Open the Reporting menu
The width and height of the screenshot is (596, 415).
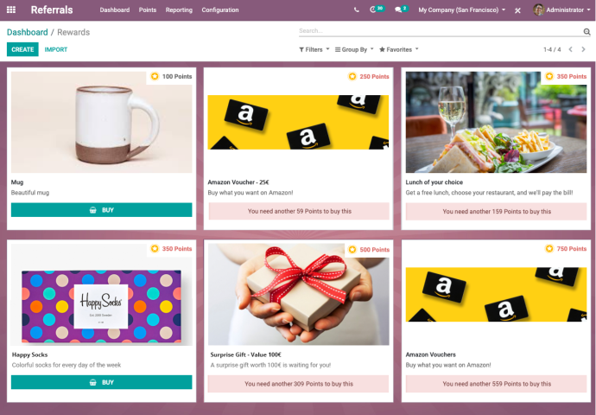(179, 10)
